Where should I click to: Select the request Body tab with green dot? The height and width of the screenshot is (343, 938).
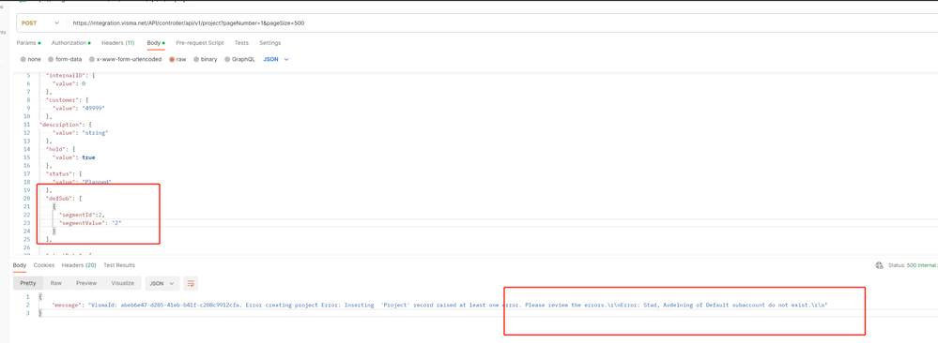click(156, 43)
